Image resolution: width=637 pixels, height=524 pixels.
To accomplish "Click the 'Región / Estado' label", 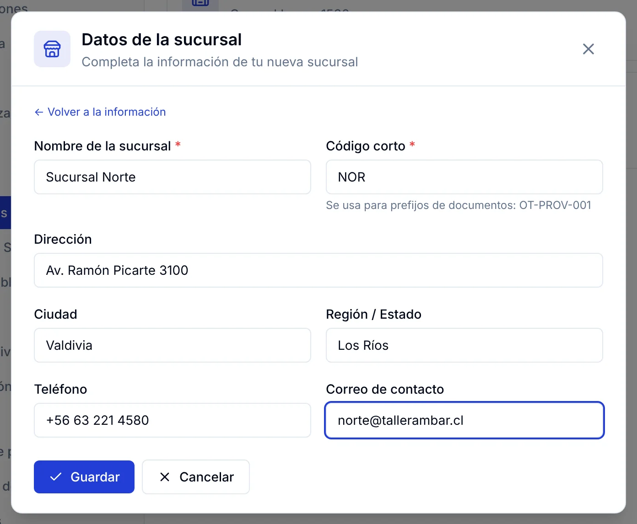I will pos(374,314).
